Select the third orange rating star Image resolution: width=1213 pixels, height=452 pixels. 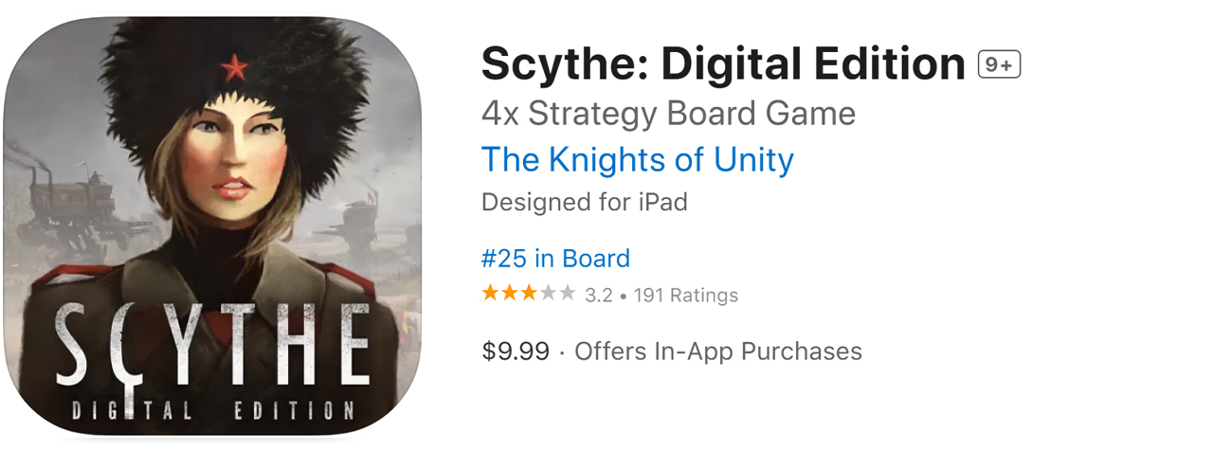529,294
